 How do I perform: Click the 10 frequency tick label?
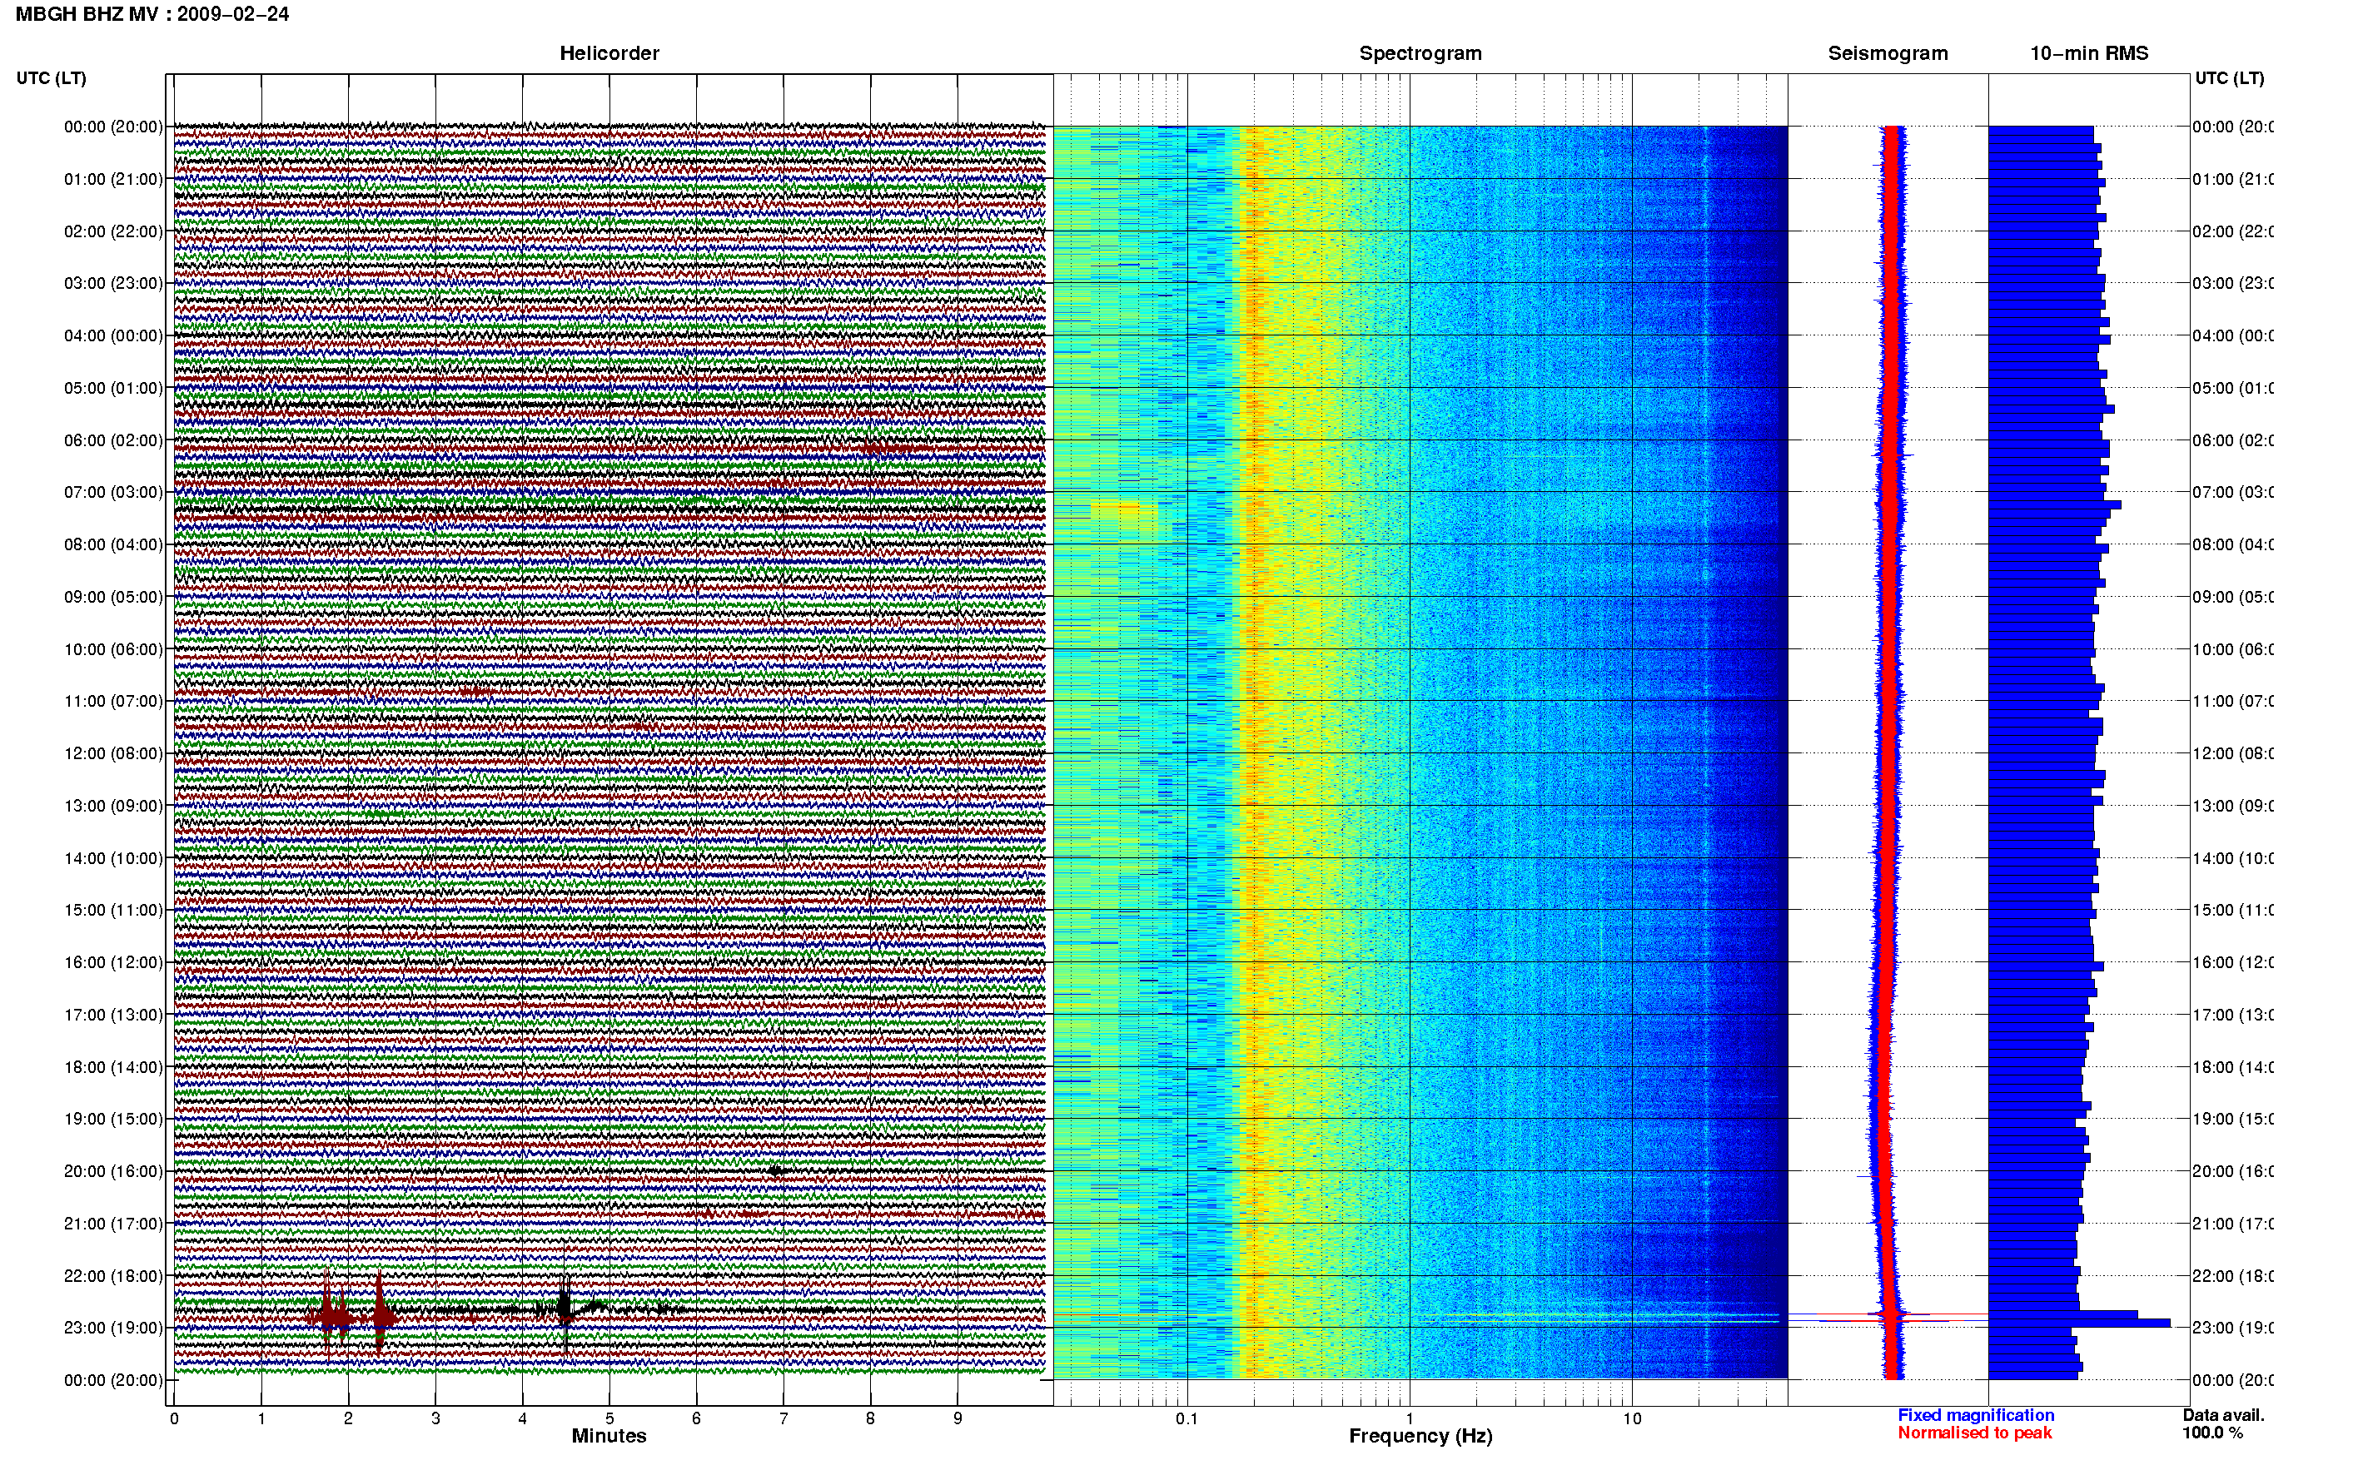(1632, 1418)
